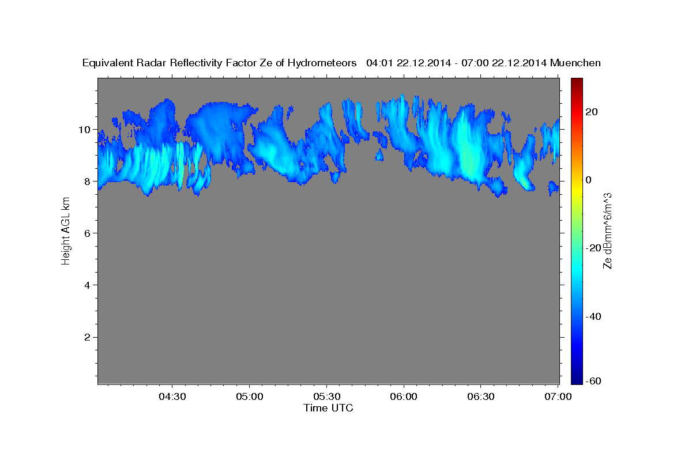This screenshot has width=692, height=461.
Task: Click the 'Time UTC' axis label
Action: click(x=328, y=408)
